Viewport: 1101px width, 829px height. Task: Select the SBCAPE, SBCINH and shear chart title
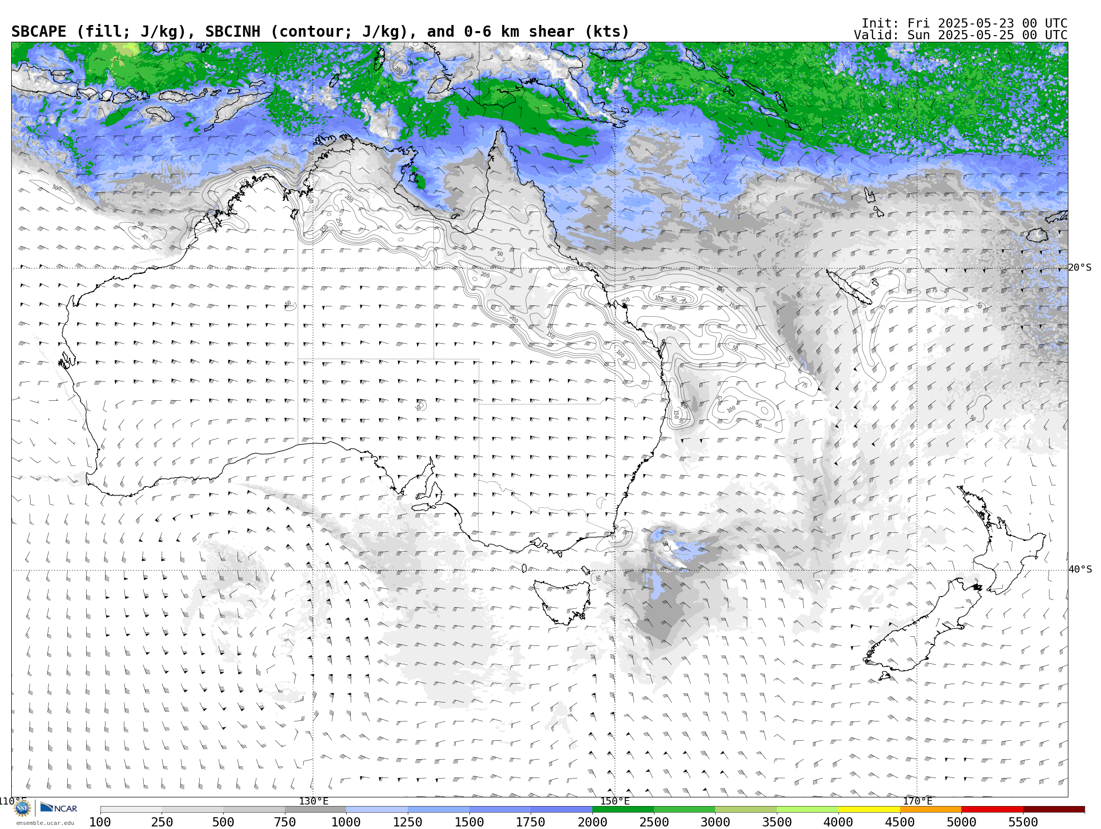[320, 32]
